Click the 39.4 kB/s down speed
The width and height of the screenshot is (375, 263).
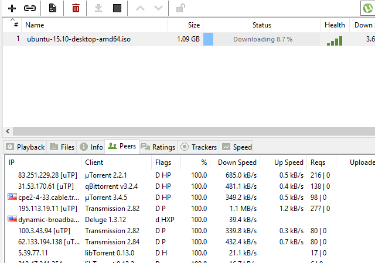pyautogui.click(x=243, y=220)
